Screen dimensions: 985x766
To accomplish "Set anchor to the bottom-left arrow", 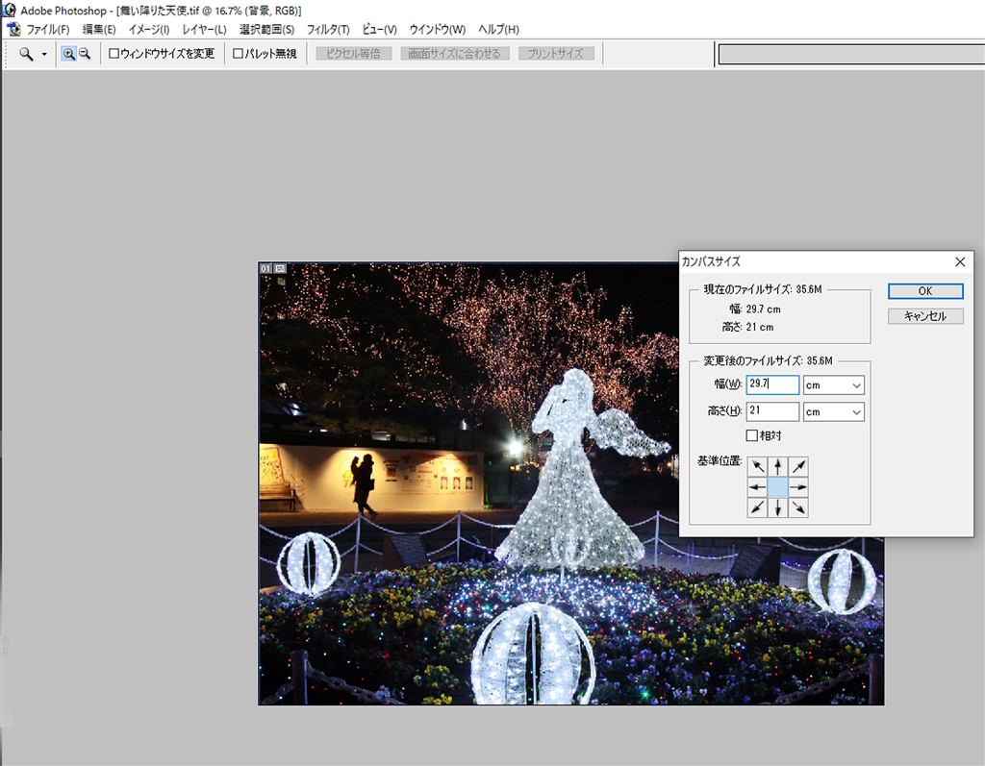I will coord(758,507).
